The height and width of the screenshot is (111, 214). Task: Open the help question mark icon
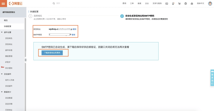(x=186, y=4)
